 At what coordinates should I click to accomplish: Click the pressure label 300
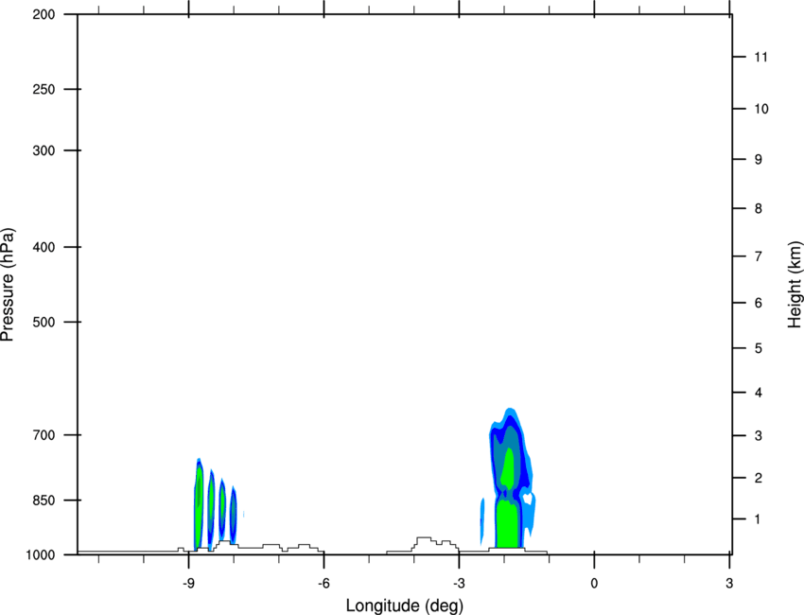click(44, 150)
